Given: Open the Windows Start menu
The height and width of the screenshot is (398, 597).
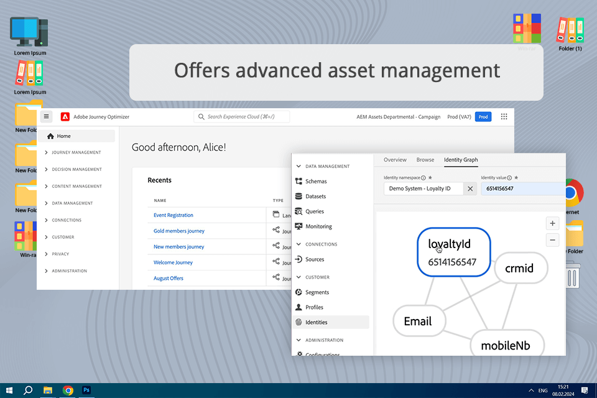Looking at the screenshot, I should pos(9,391).
